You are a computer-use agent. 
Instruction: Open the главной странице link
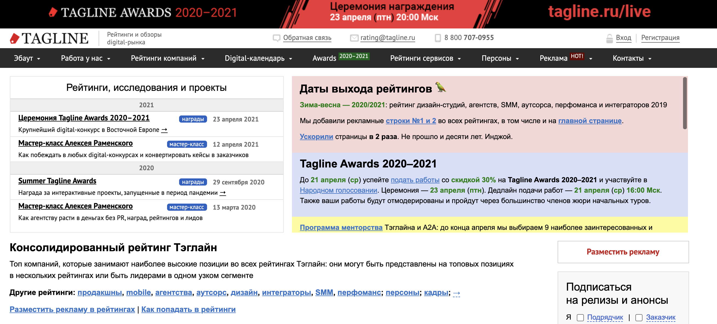click(590, 121)
